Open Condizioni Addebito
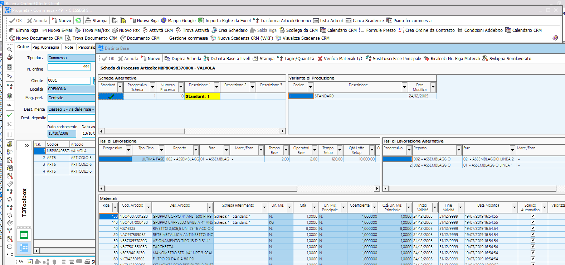 click(480, 30)
